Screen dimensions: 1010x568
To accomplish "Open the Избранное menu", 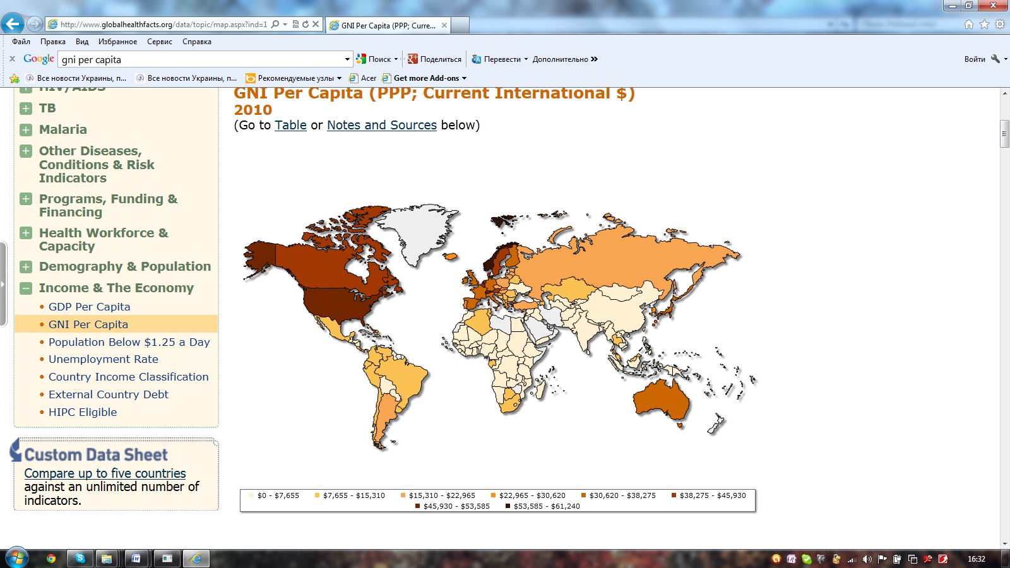I will (117, 42).
